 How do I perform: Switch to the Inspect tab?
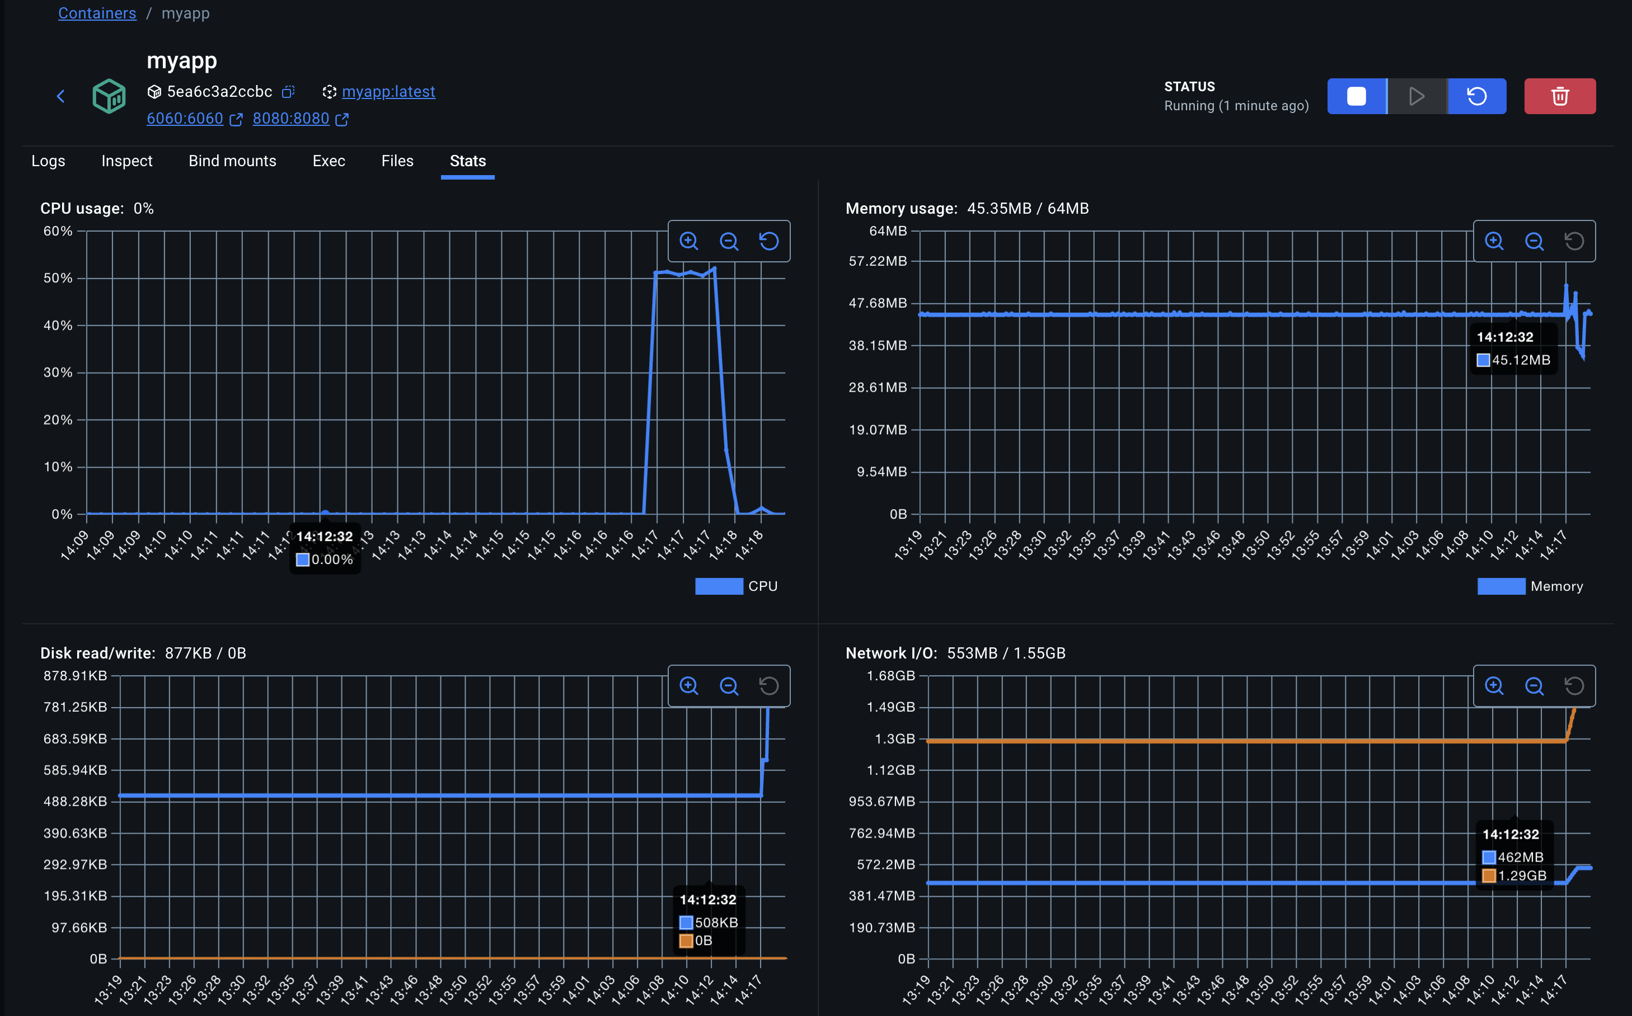click(127, 161)
